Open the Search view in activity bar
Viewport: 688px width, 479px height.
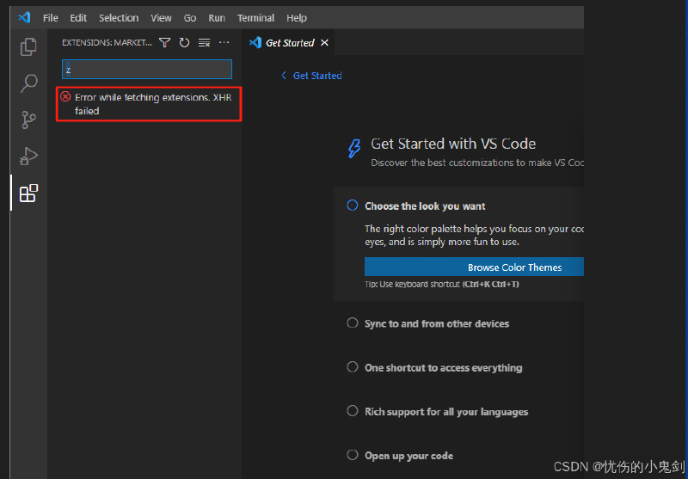(28, 83)
